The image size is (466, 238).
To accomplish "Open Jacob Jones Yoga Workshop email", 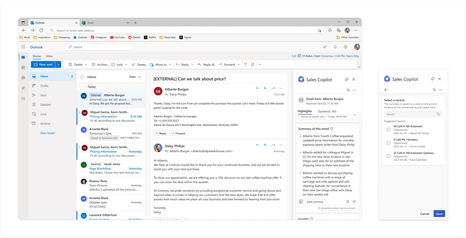I will click(111, 168).
